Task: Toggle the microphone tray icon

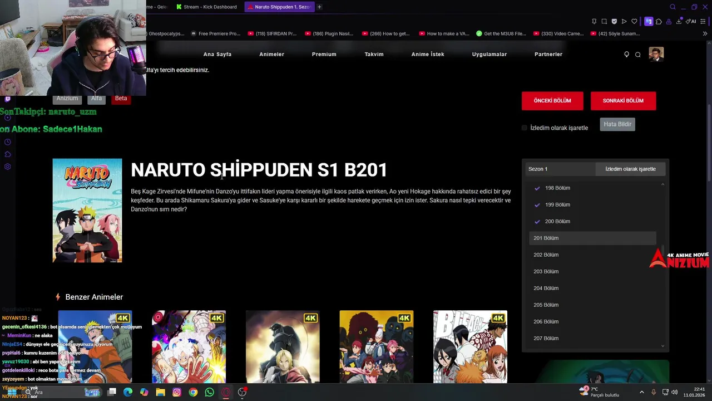Action: click(x=654, y=392)
